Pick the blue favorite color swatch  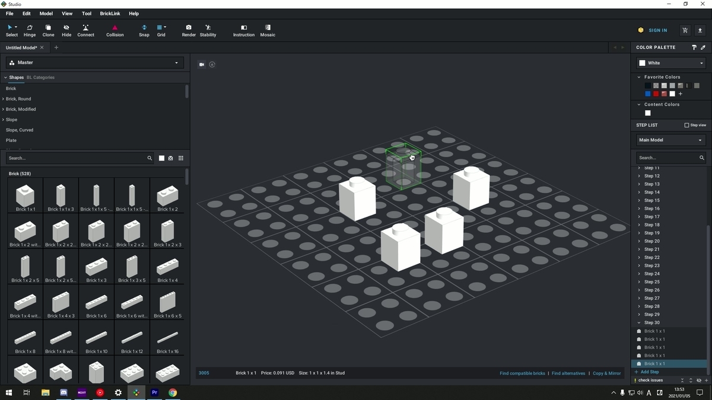648,94
